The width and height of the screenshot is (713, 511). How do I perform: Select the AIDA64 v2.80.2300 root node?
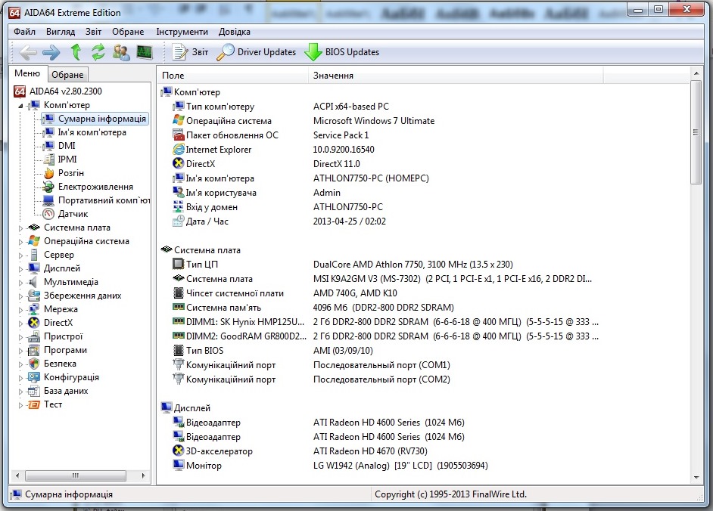[58, 91]
